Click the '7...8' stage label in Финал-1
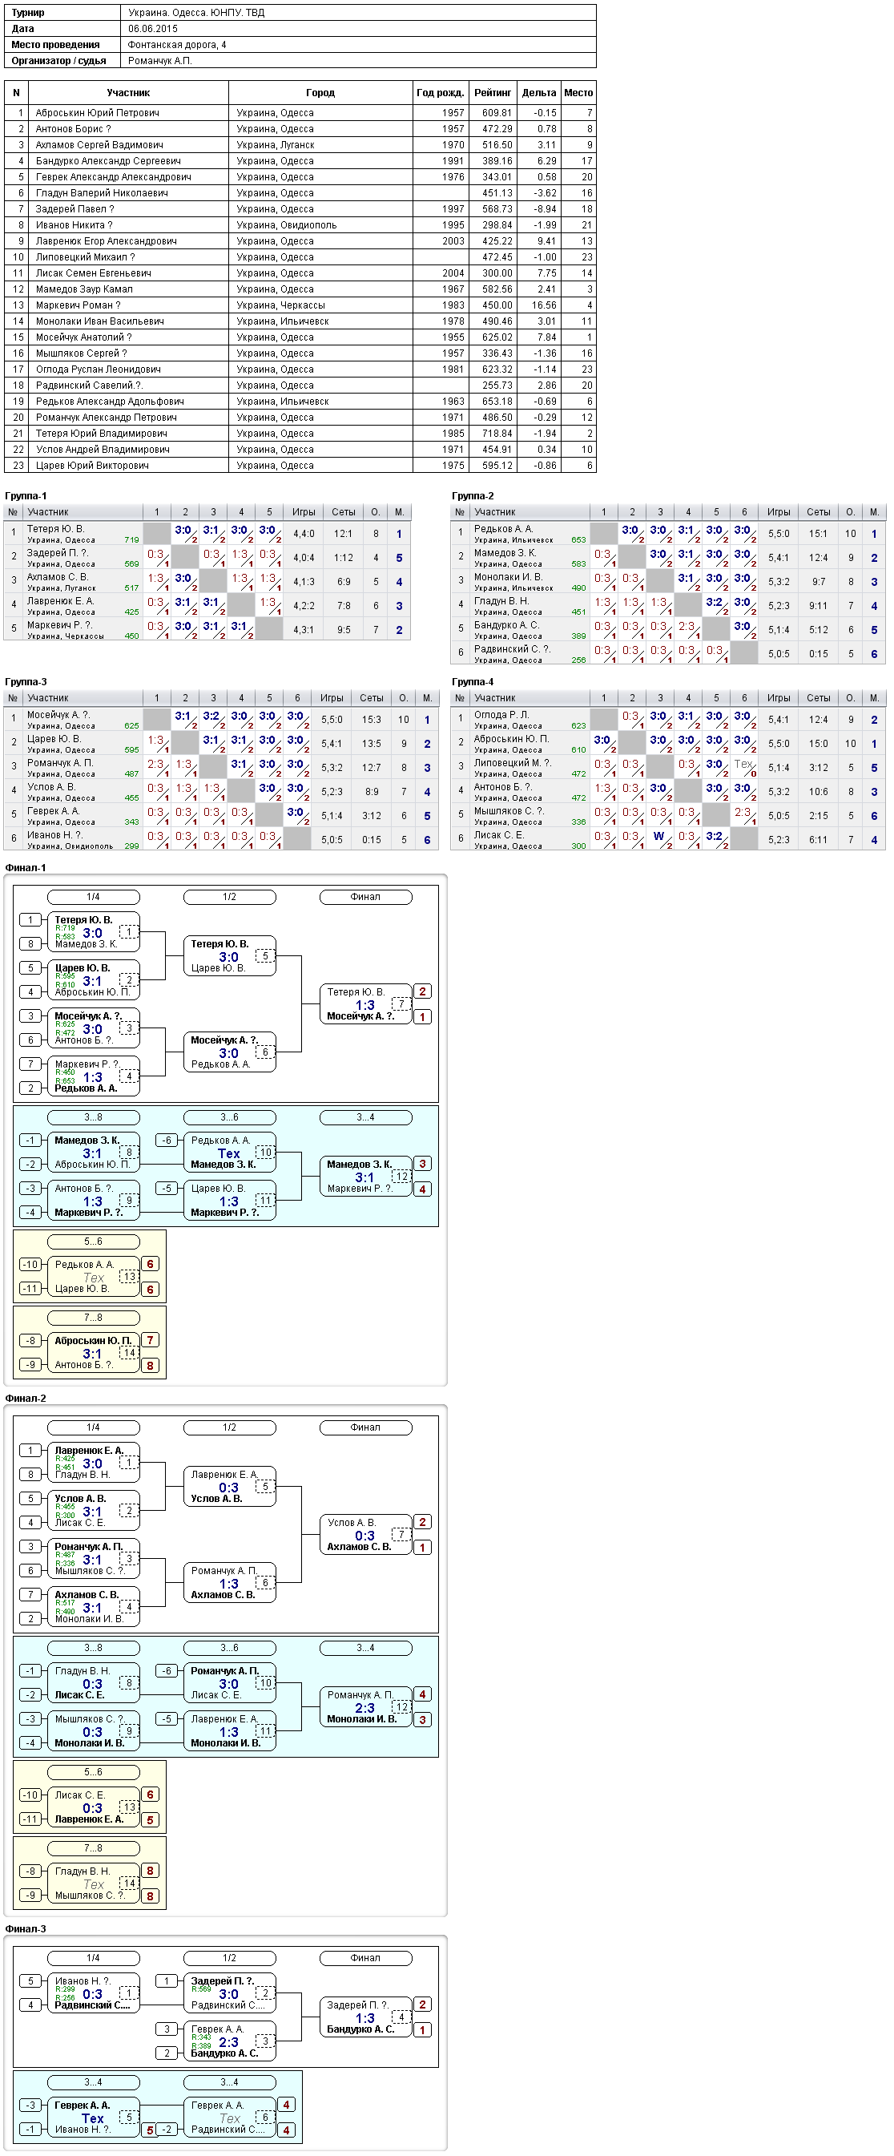This screenshot has height=2156, width=894. [93, 1318]
